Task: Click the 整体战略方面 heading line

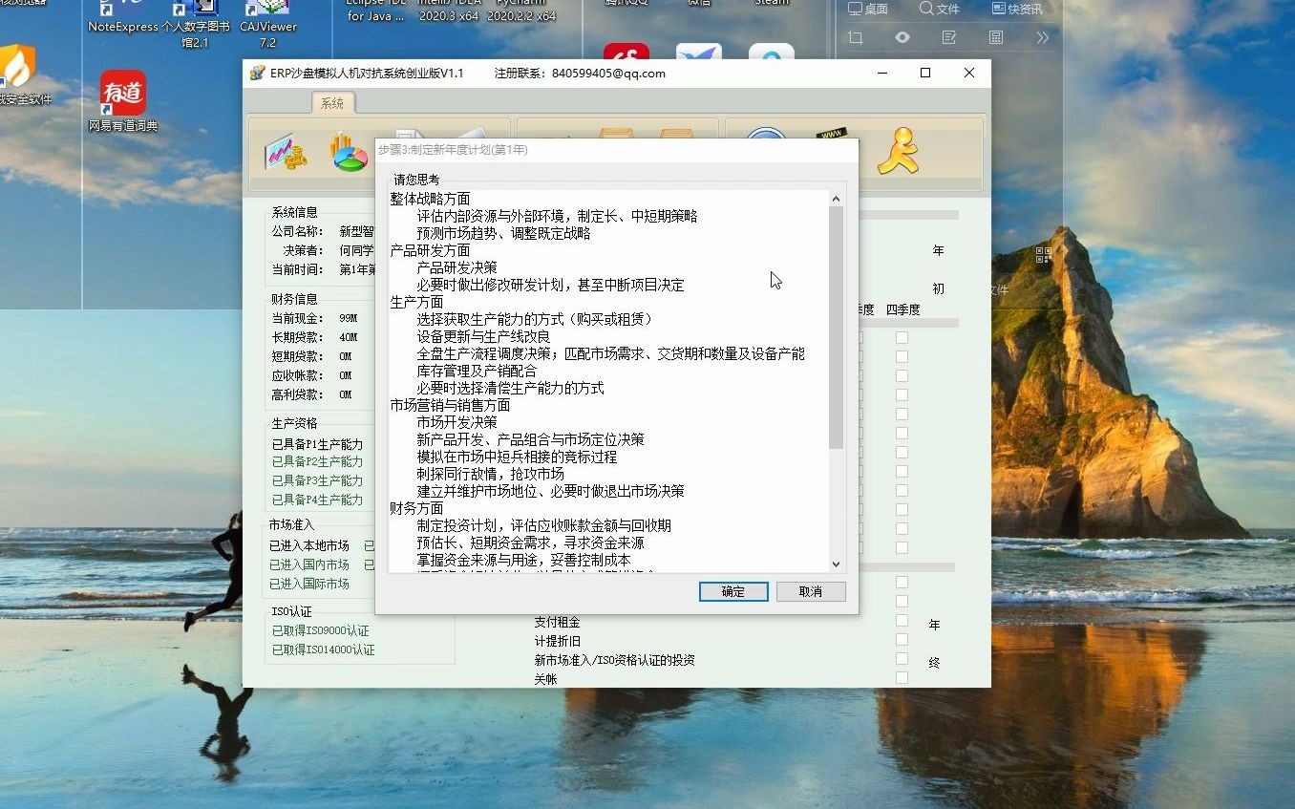Action: (430, 199)
